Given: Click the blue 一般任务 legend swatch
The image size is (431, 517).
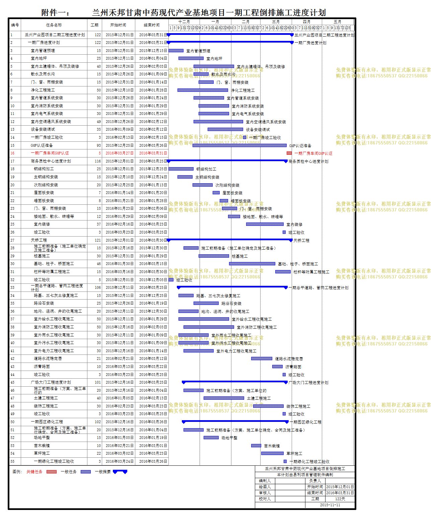Looking at the screenshot, I should (86, 472).
